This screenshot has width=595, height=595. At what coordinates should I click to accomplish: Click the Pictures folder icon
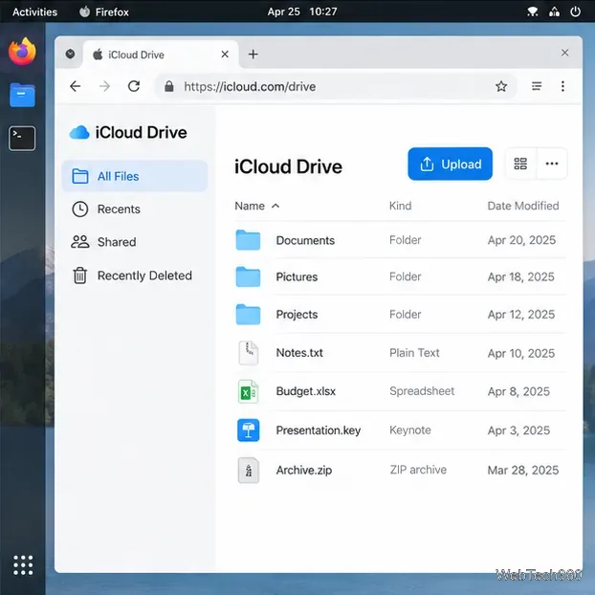pyautogui.click(x=248, y=276)
